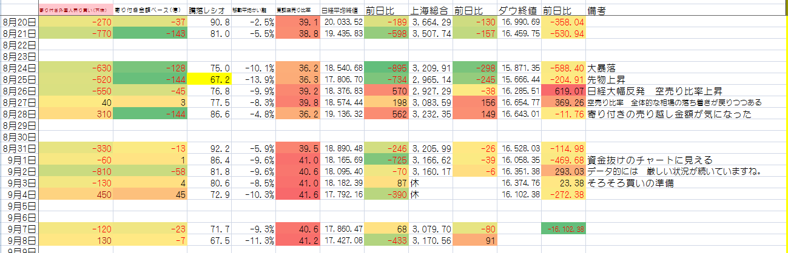Select the 41.6 short-selling ratio cell
The height and width of the screenshot is (253, 788).
tap(297, 195)
